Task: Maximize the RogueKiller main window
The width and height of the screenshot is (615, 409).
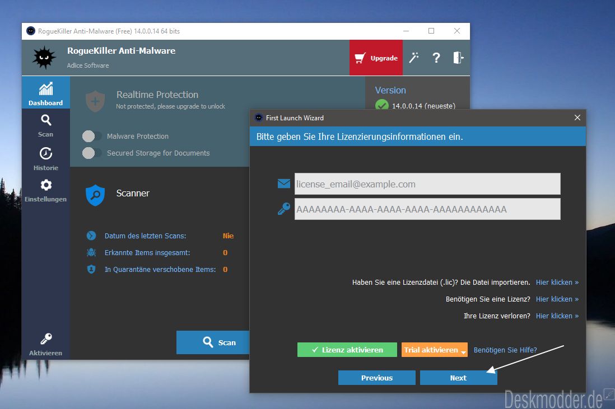Action: [431, 31]
